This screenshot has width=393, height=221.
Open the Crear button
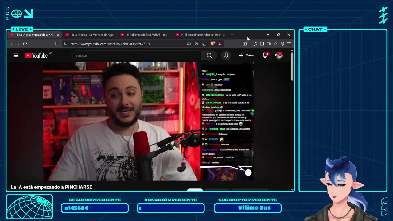tap(246, 56)
